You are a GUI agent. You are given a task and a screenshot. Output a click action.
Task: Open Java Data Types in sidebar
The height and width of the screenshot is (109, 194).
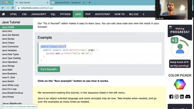(16, 54)
